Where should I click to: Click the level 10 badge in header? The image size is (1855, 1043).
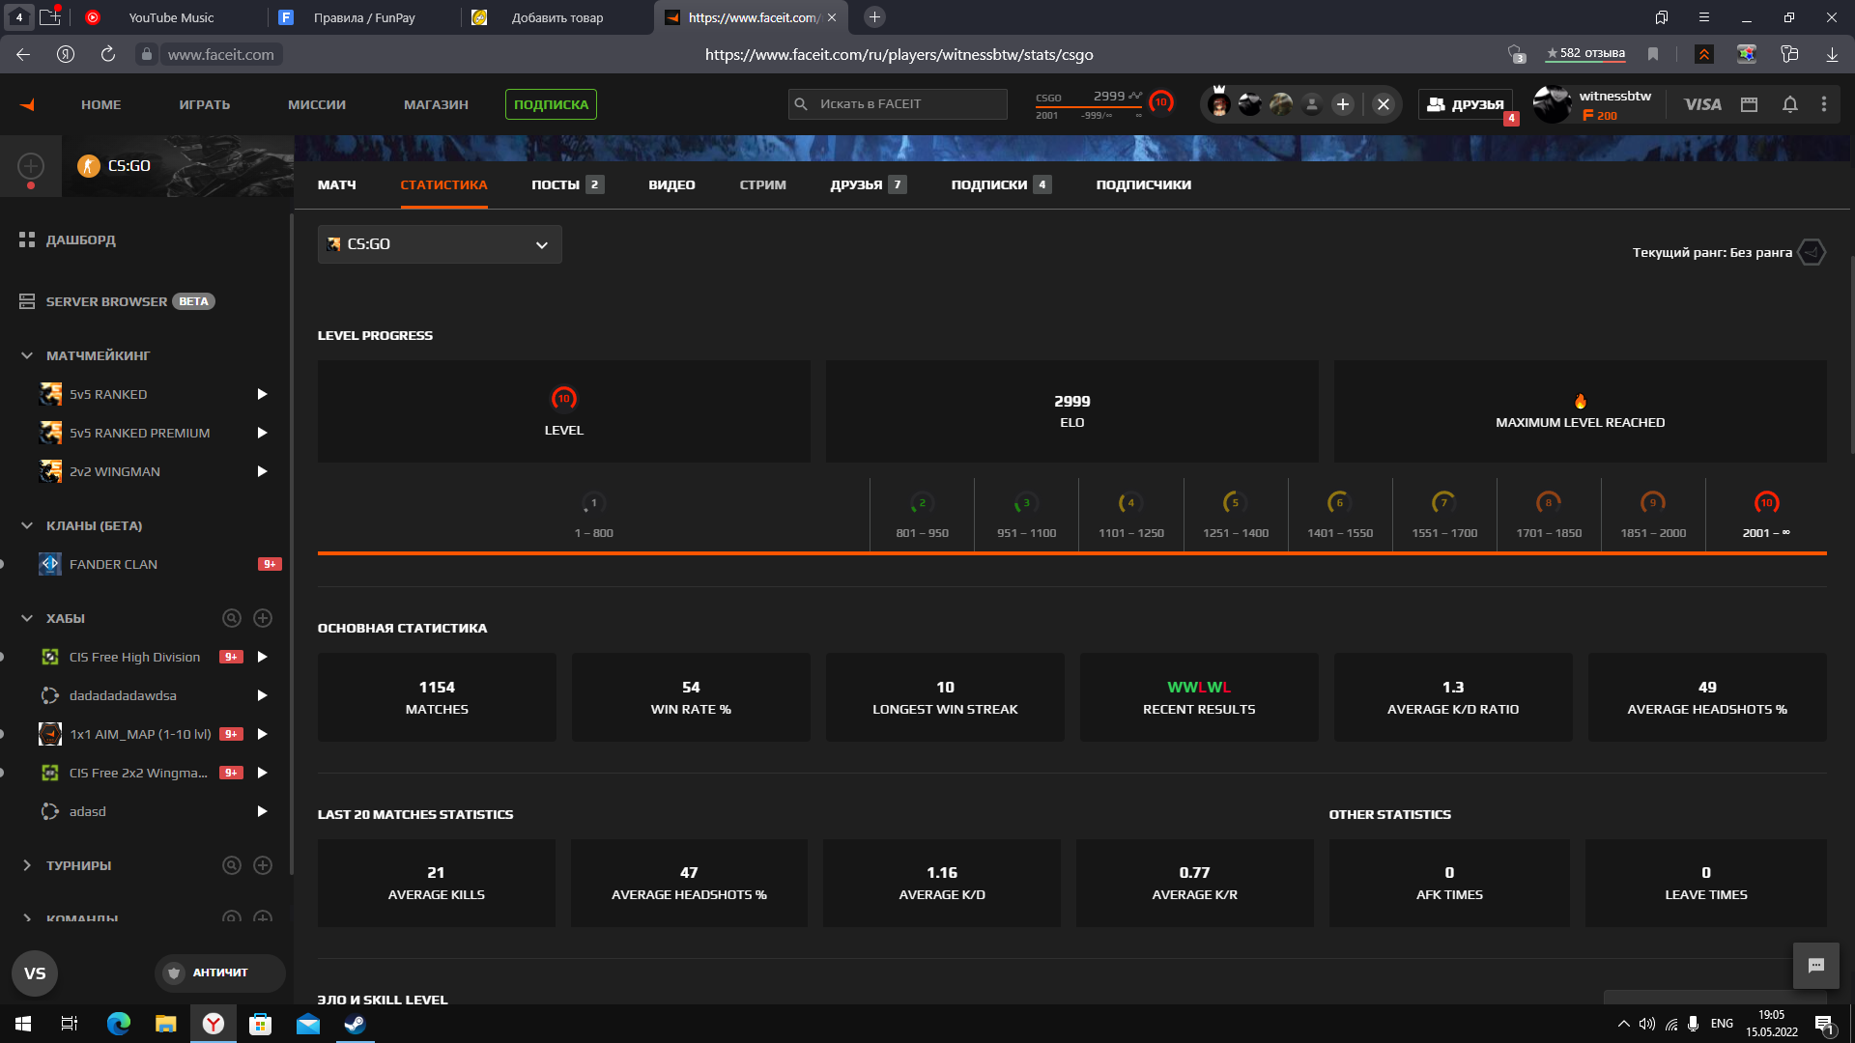point(1161,102)
